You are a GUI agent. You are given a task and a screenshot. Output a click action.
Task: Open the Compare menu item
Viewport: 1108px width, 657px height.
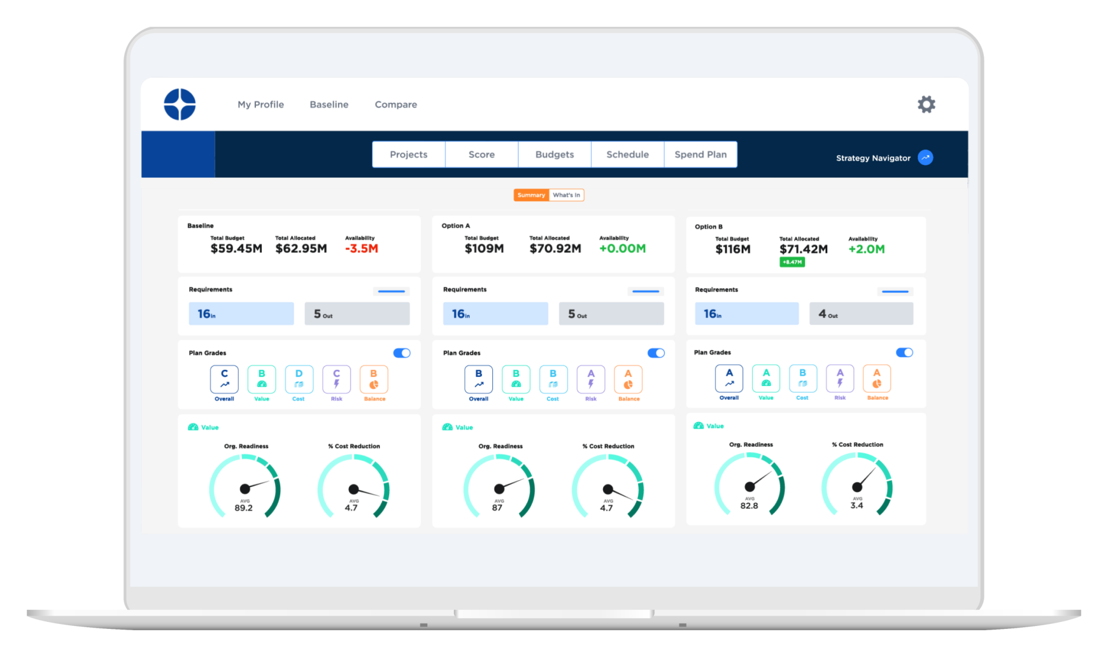coord(395,104)
